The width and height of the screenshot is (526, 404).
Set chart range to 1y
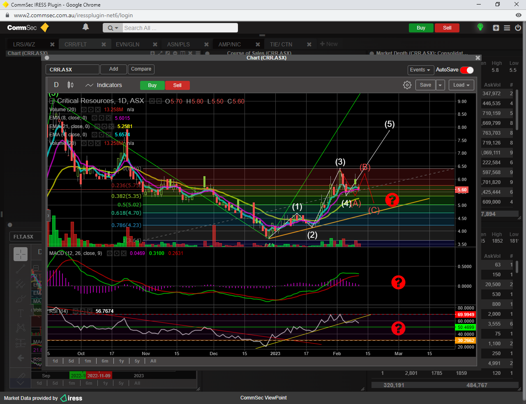point(121,361)
